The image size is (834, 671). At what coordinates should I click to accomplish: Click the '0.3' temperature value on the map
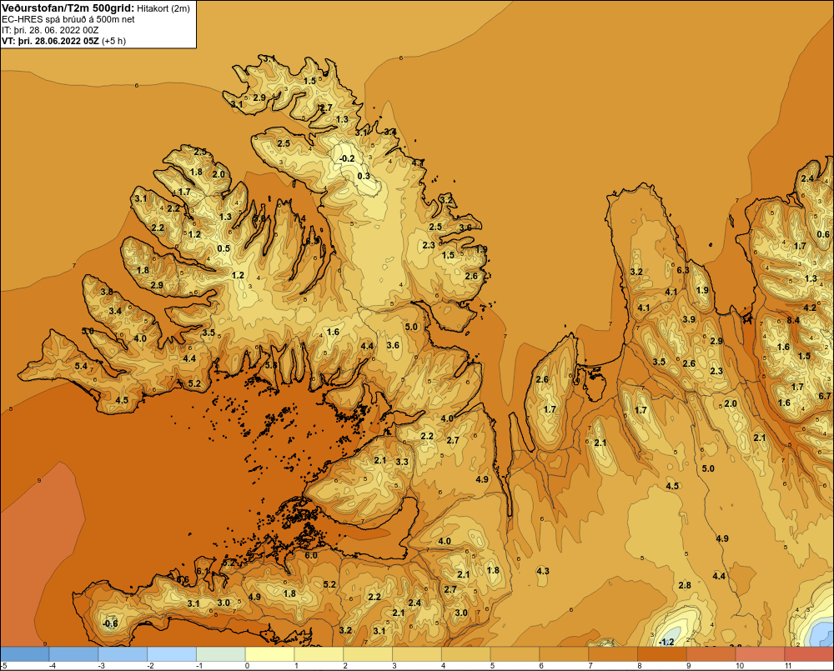364,176
